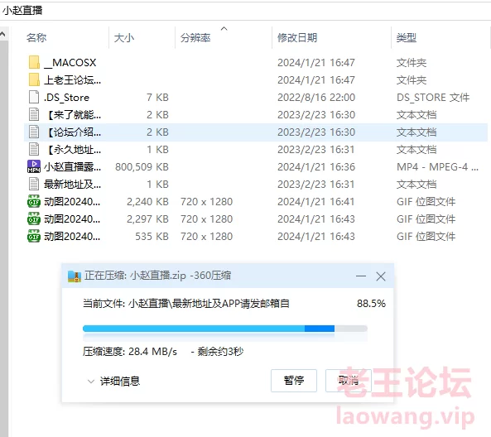
Task: Click the first 动图 GIF file icon
Action: point(34,201)
